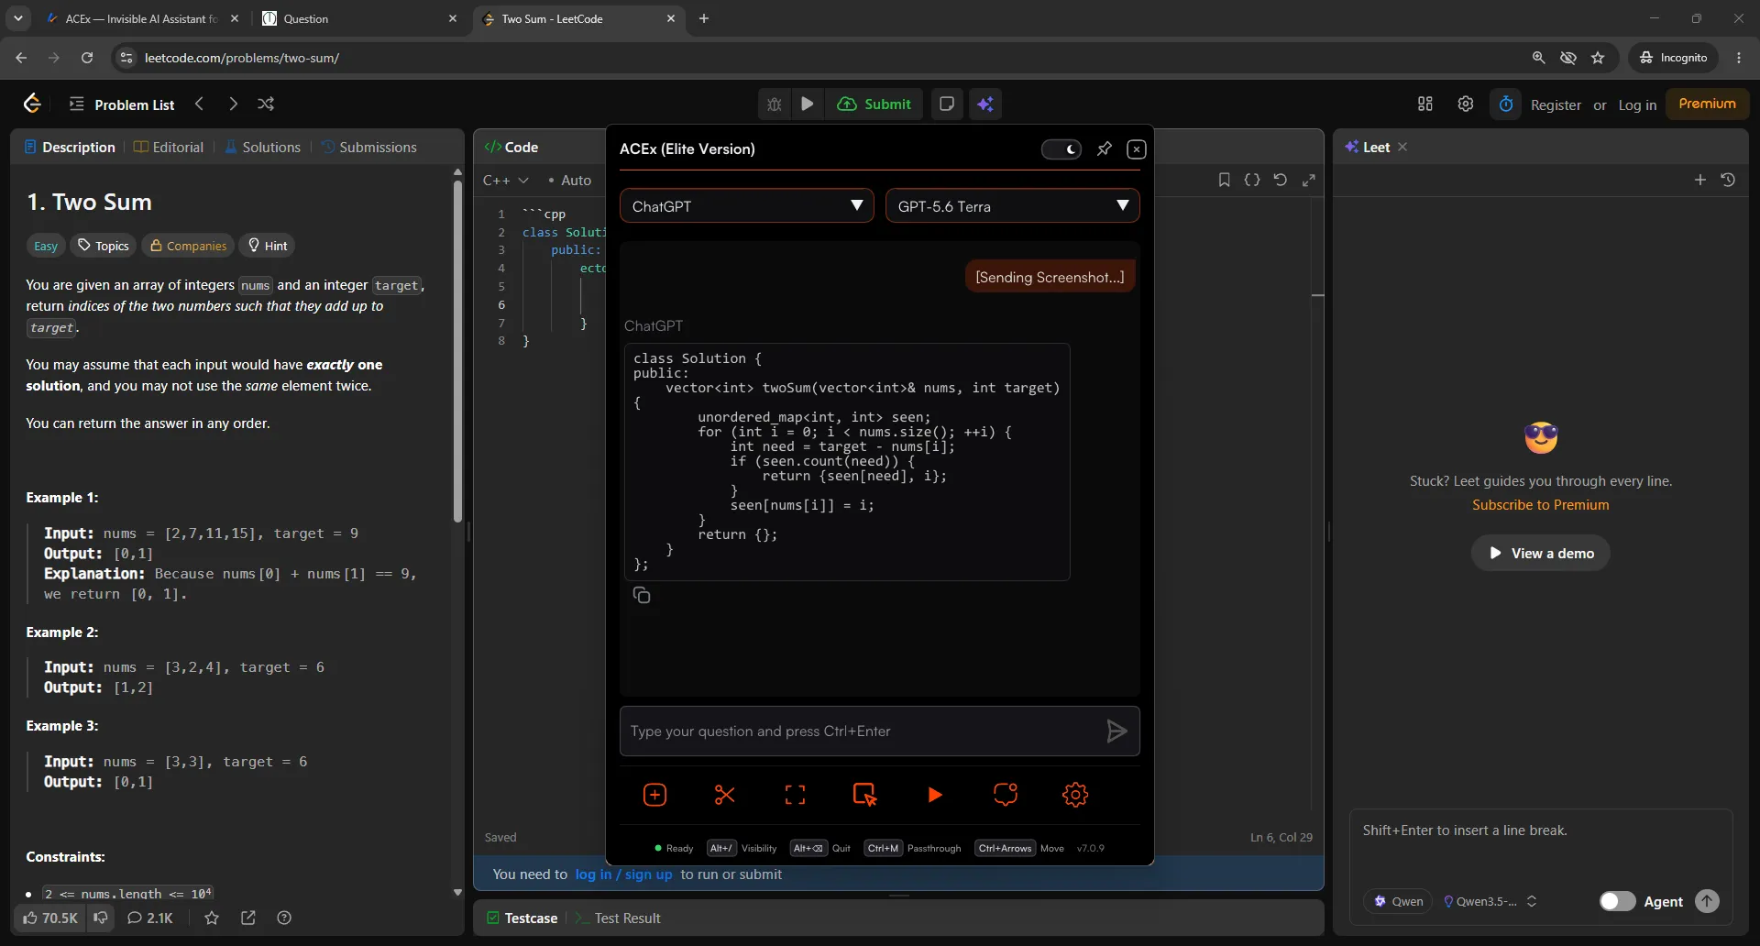Open the Submissions tab
1760x946 pixels.
pyautogui.click(x=368, y=147)
